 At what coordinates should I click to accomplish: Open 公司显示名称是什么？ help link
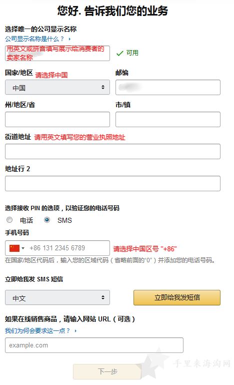coord(34,39)
